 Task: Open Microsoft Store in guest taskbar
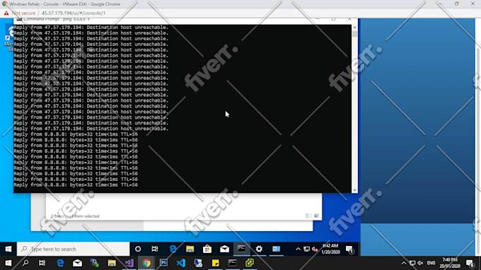(207, 249)
